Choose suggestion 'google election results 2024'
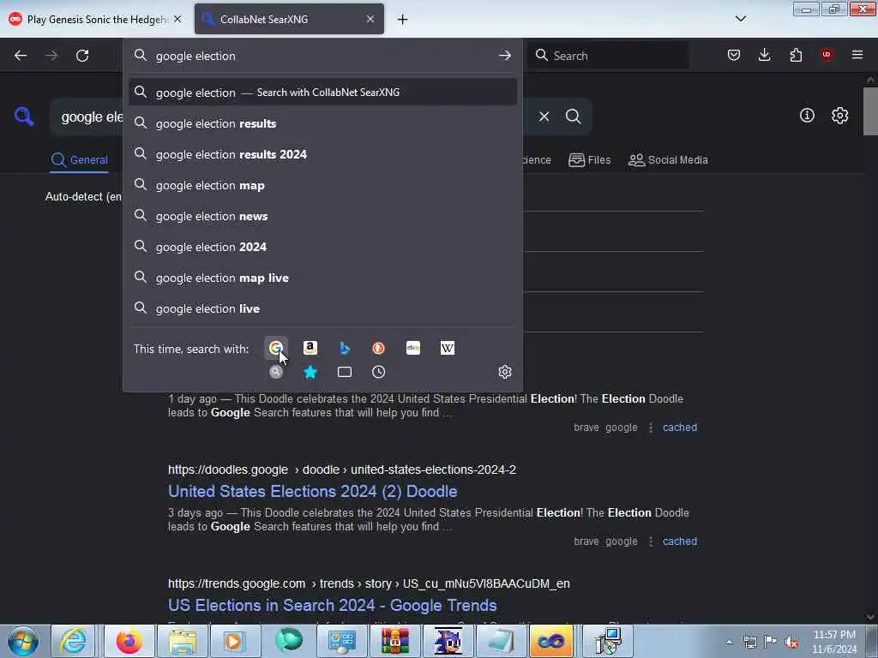Image resolution: width=878 pixels, height=658 pixels. [323, 154]
